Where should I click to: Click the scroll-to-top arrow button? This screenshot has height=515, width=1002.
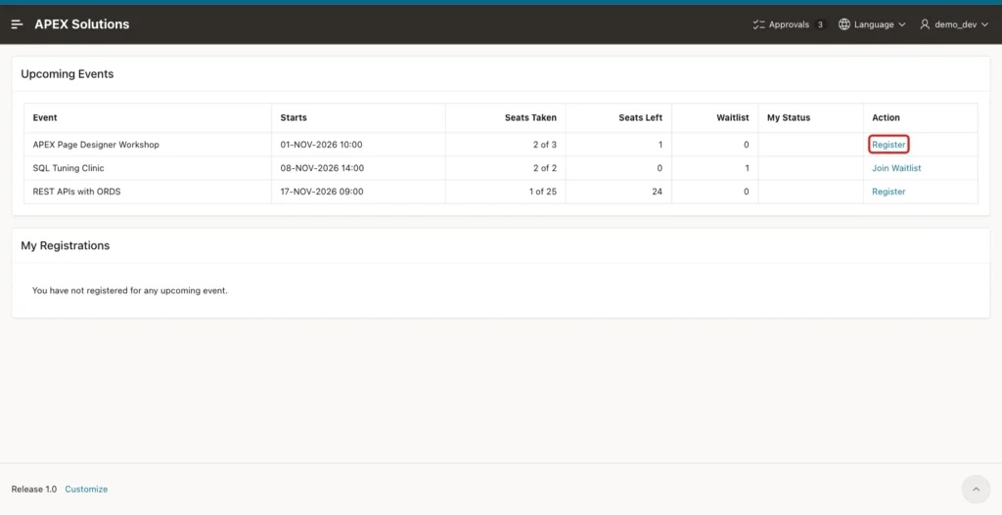[x=976, y=490]
